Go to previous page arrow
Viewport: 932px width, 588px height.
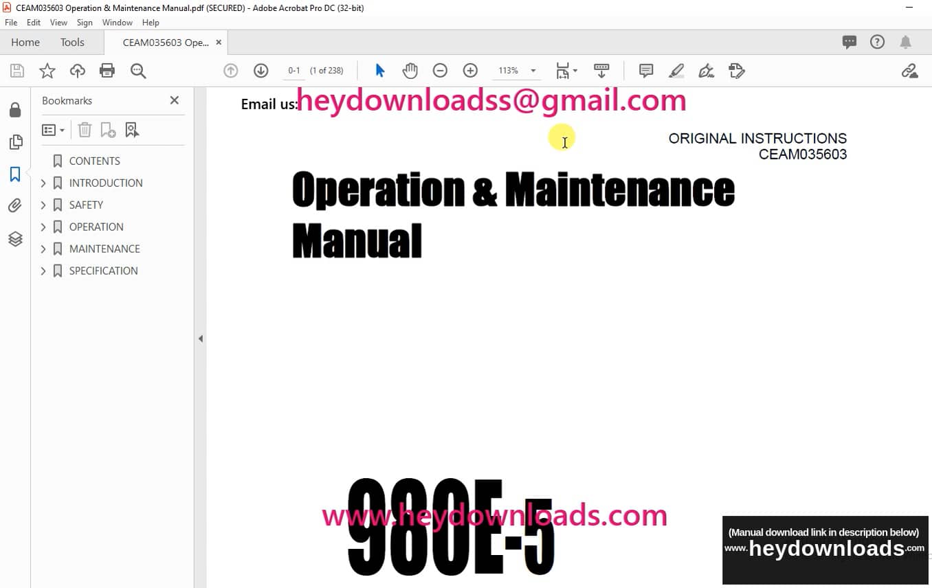[231, 71]
